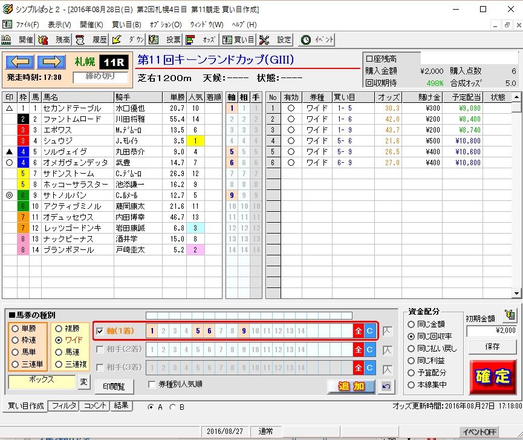This screenshot has height=440, width=523.
Task: Click the 保存 save button
Action: tap(492, 347)
